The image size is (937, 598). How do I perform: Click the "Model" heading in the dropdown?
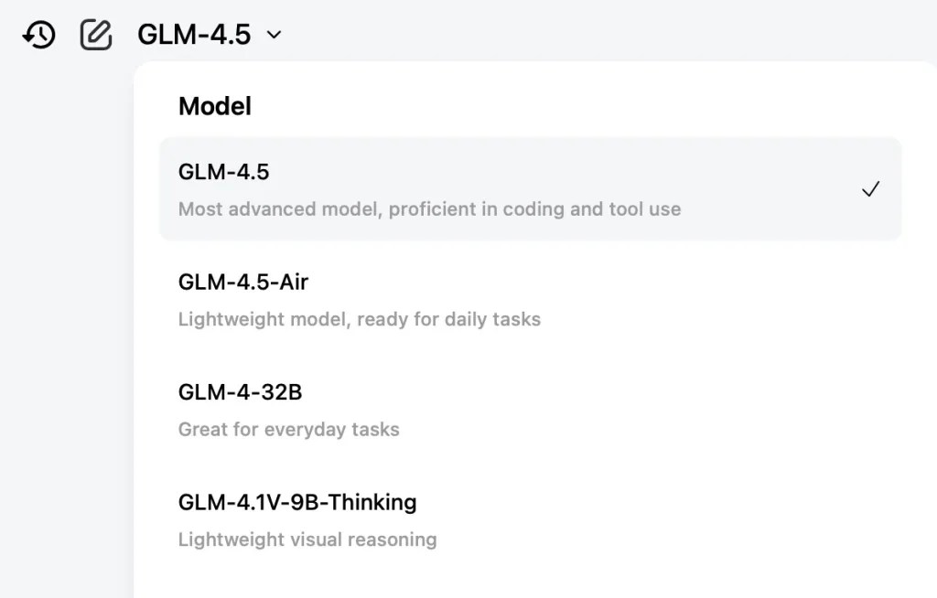pyautogui.click(x=215, y=106)
